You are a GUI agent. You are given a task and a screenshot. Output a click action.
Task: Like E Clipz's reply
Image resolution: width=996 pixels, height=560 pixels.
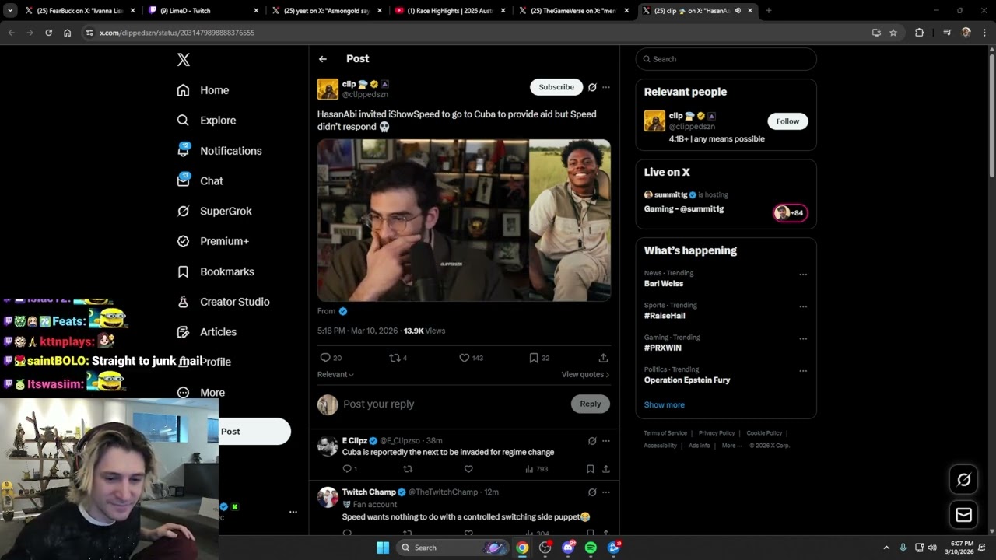click(468, 469)
